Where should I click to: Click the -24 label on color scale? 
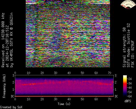(129, 79)
